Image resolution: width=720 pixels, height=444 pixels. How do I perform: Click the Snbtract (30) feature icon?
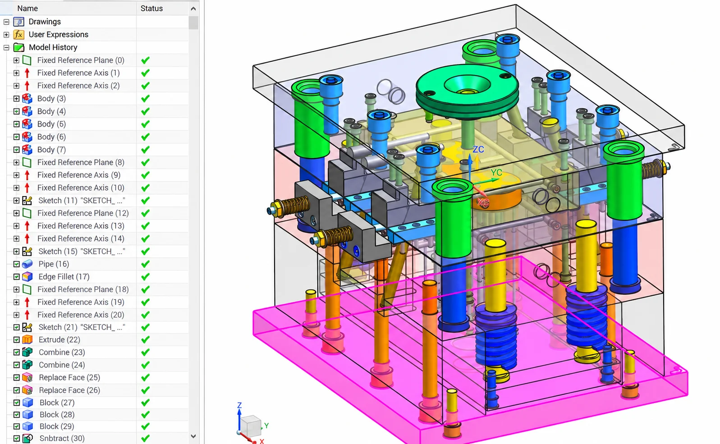pyautogui.click(x=28, y=438)
